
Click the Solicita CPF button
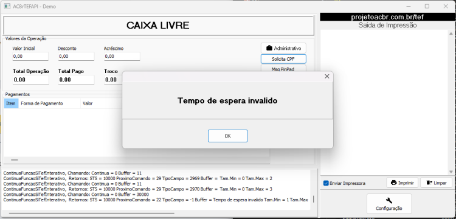[283, 59]
